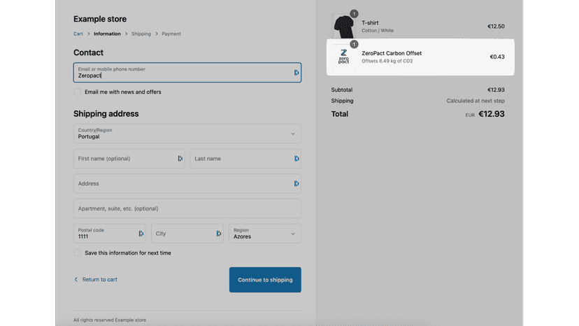The image size is (579, 326).
Task: Click the Total €12.93 amount
Action: point(492,114)
